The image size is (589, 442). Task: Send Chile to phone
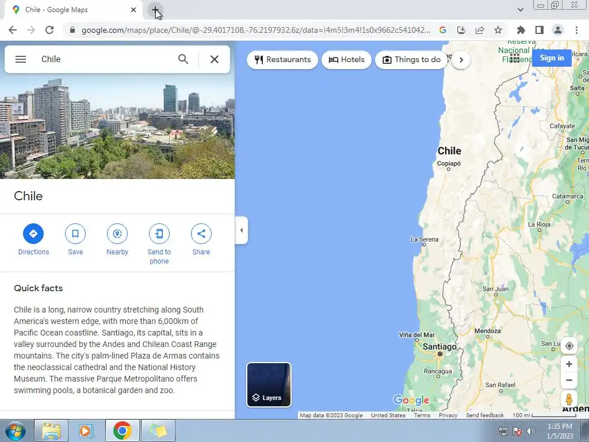[159, 244]
